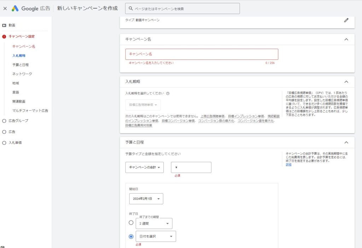Click the 広告グループ step circle in the sidebar

click(4, 121)
